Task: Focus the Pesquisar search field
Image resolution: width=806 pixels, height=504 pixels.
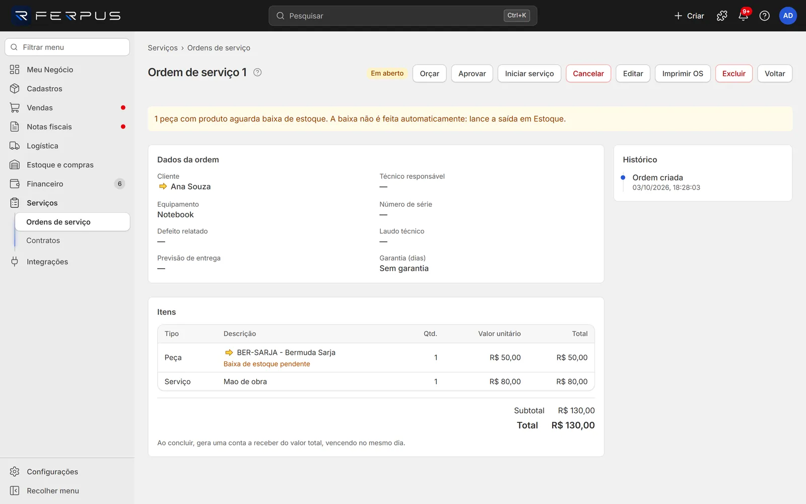Action: pos(403,16)
